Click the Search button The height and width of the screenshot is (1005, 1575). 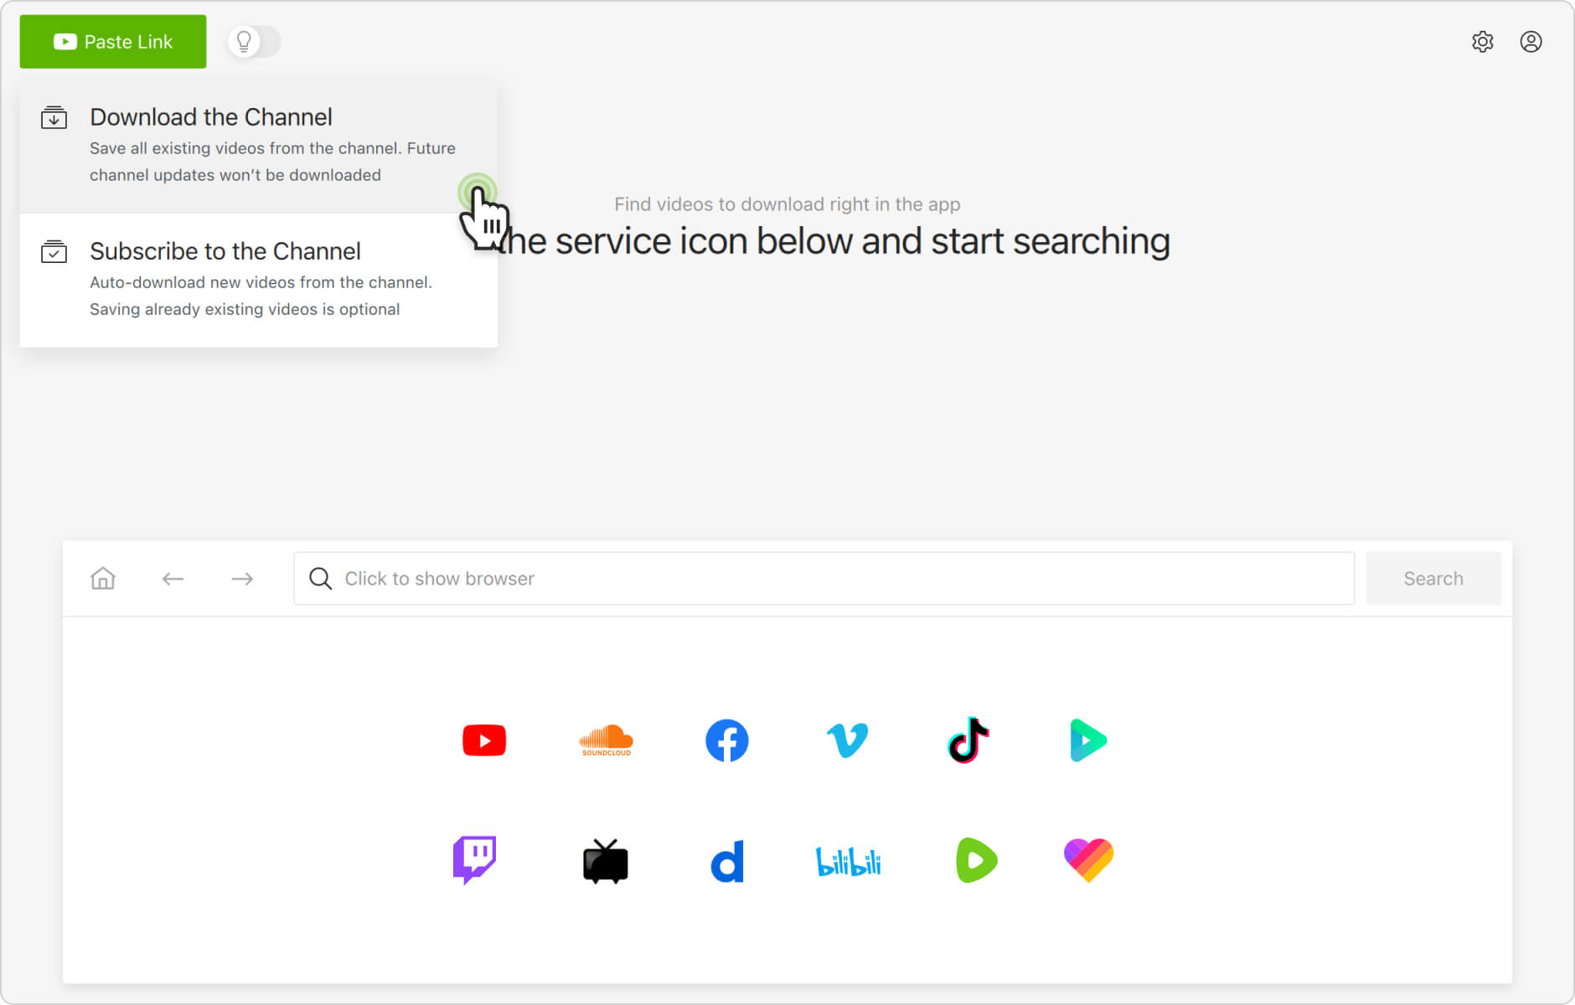pos(1433,579)
